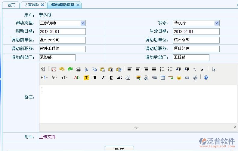Screen dimensions: 238x151
Task: Toggle bold formatting in the editor
Action: tap(95, 78)
